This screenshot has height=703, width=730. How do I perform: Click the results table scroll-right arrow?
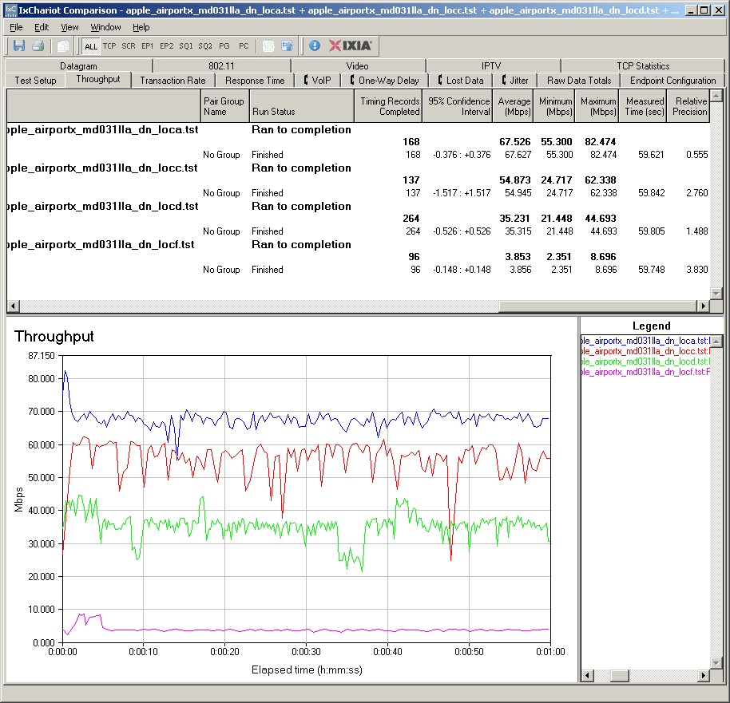coord(703,306)
